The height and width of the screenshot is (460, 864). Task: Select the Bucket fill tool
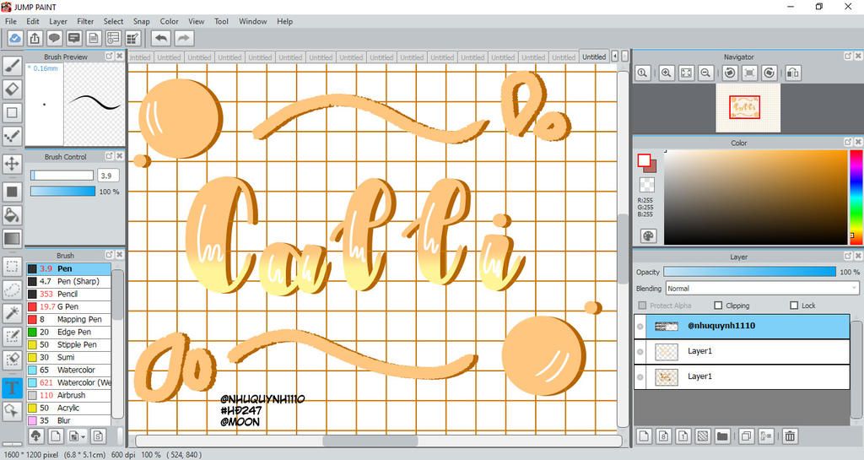[12, 215]
